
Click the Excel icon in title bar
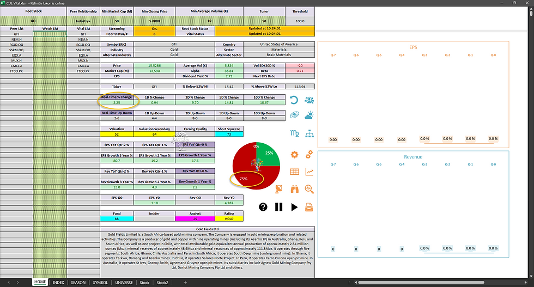3,3
